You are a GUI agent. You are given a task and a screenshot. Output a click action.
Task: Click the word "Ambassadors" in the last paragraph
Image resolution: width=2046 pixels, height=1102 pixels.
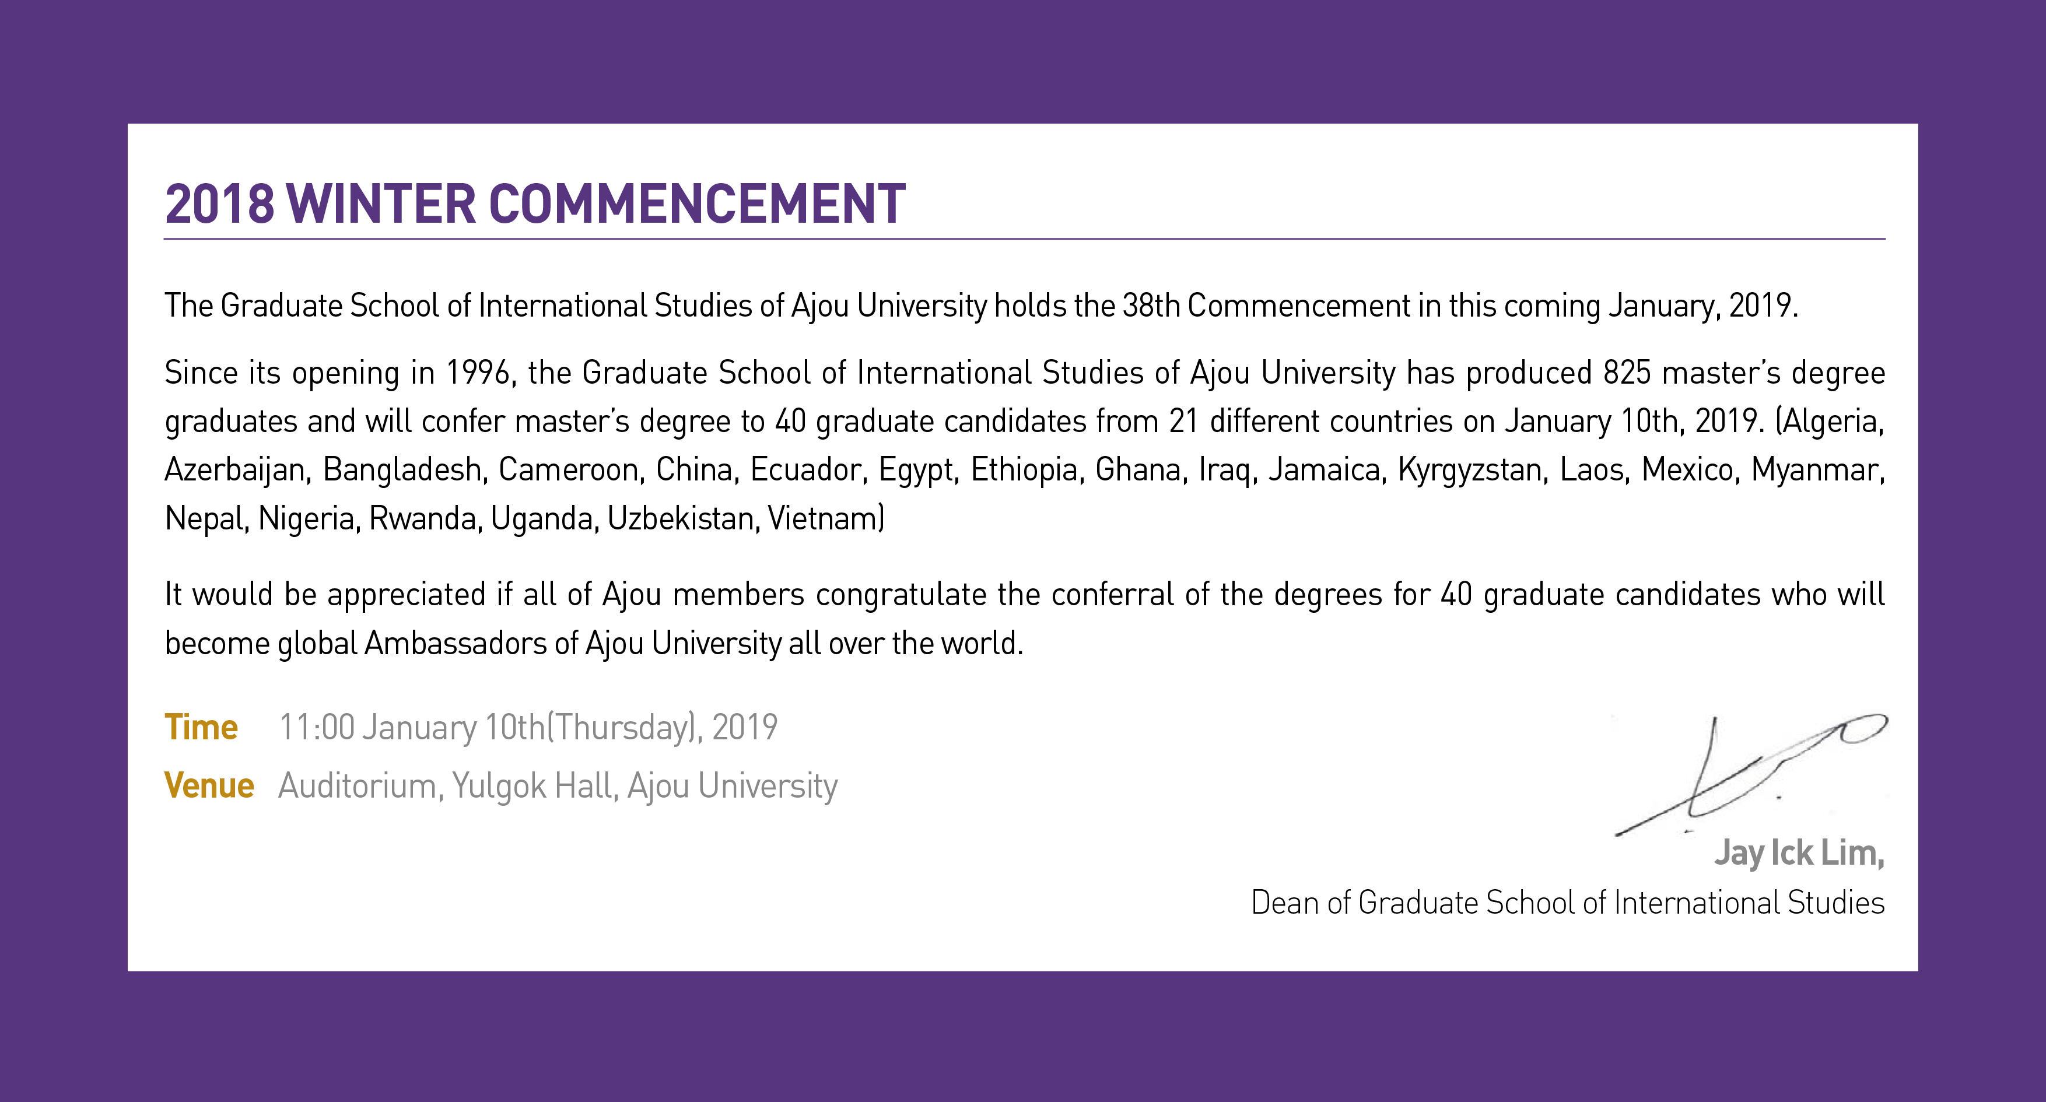click(x=455, y=643)
